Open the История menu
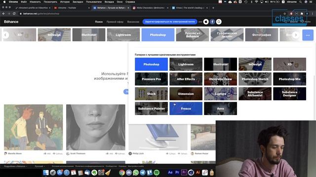Screen dimensions: 316x177 65,2
